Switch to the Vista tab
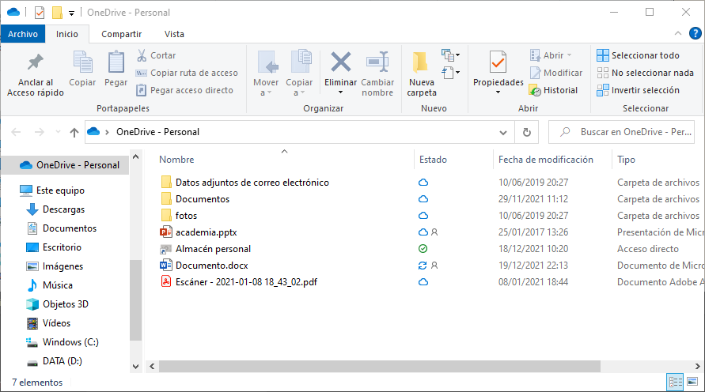The width and height of the screenshot is (705, 392). [x=174, y=34]
